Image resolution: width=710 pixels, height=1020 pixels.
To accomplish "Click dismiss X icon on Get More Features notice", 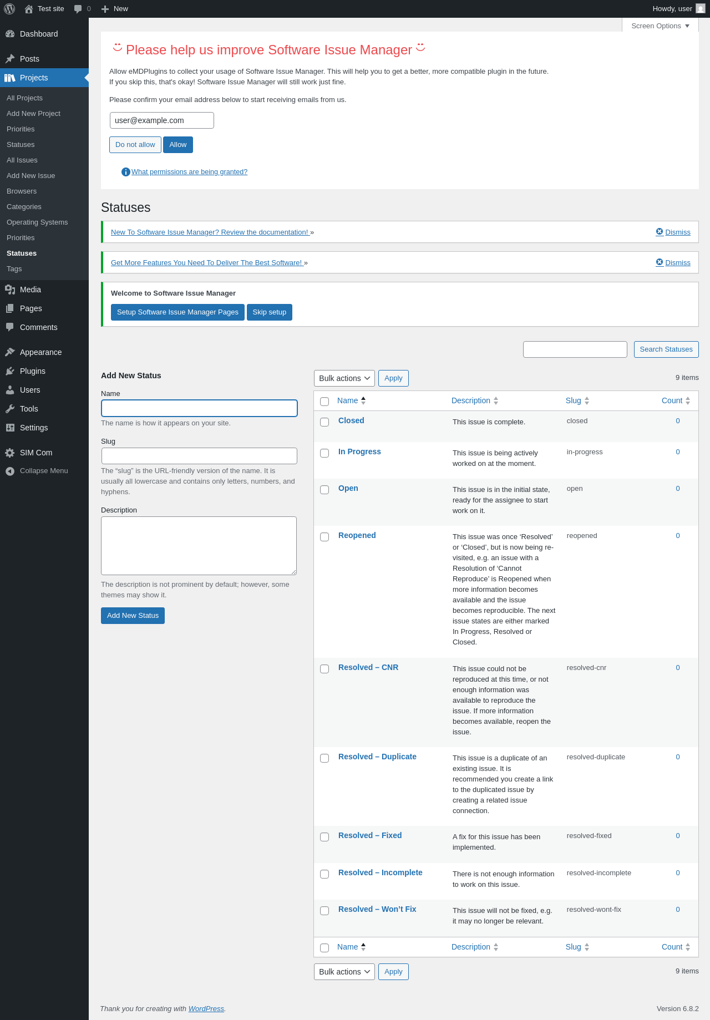I will (x=660, y=262).
